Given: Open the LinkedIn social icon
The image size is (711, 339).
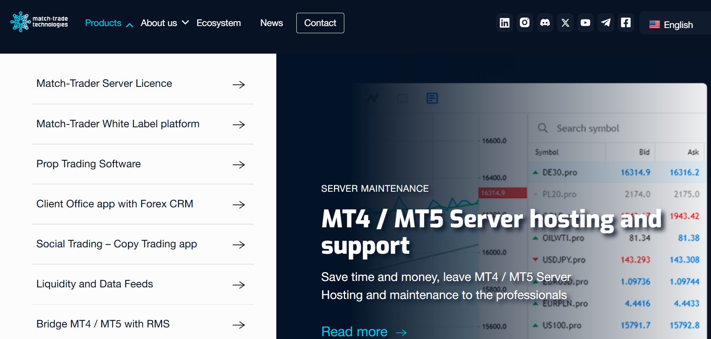Looking at the screenshot, I should pos(505,23).
